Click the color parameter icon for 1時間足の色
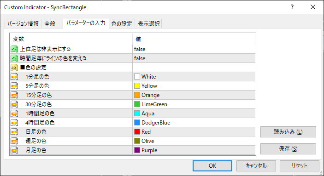 14,114
